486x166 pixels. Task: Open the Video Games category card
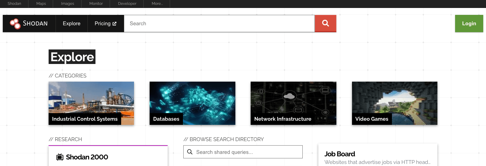395,103
